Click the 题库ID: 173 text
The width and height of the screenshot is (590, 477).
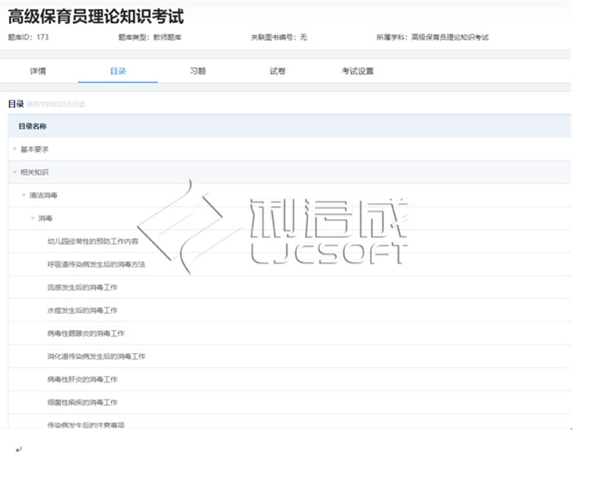tap(28, 37)
